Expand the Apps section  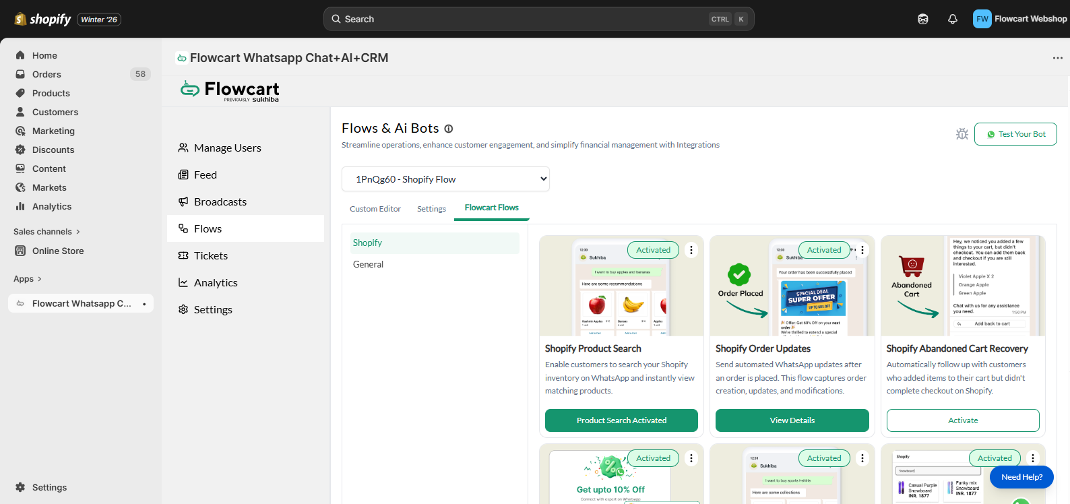(x=28, y=279)
